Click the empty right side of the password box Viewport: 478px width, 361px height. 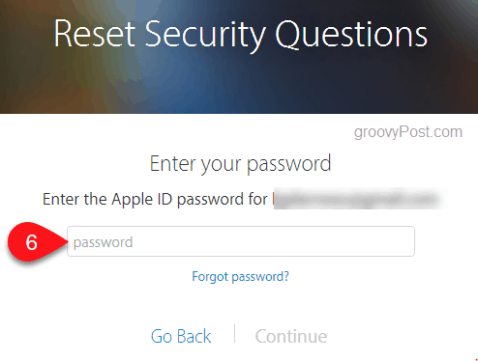tap(322, 241)
